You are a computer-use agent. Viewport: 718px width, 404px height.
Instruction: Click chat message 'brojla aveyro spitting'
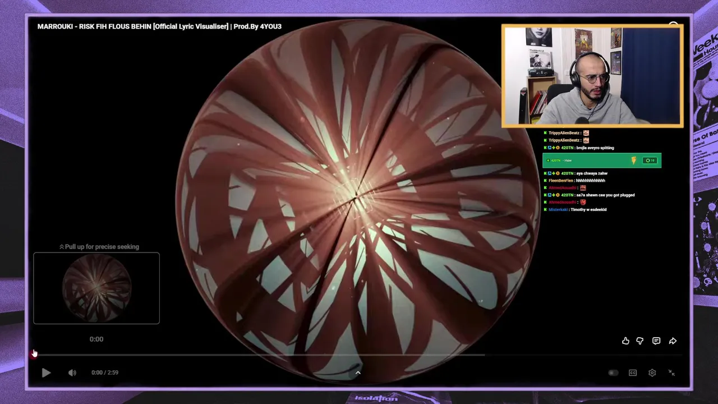click(595, 148)
